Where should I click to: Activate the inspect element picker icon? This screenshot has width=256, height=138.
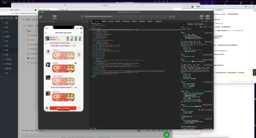tap(91, 21)
